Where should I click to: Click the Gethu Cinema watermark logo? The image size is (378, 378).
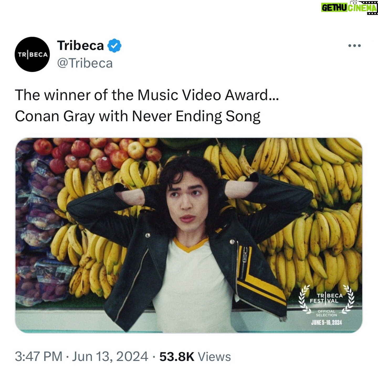[349, 7]
